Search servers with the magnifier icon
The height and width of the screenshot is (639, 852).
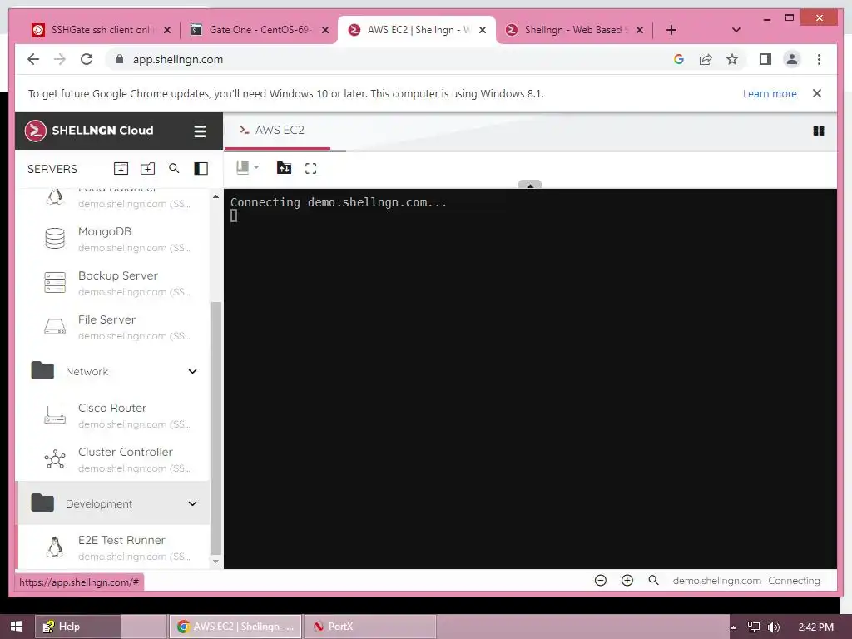click(174, 168)
